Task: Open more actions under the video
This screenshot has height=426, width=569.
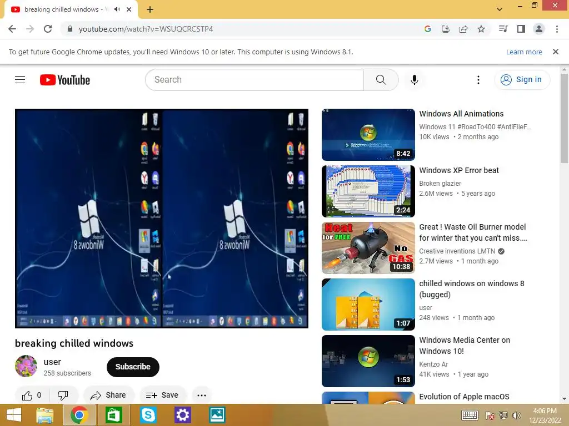Action: click(x=202, y=395)
